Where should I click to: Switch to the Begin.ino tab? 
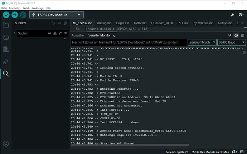pos(122,23)
